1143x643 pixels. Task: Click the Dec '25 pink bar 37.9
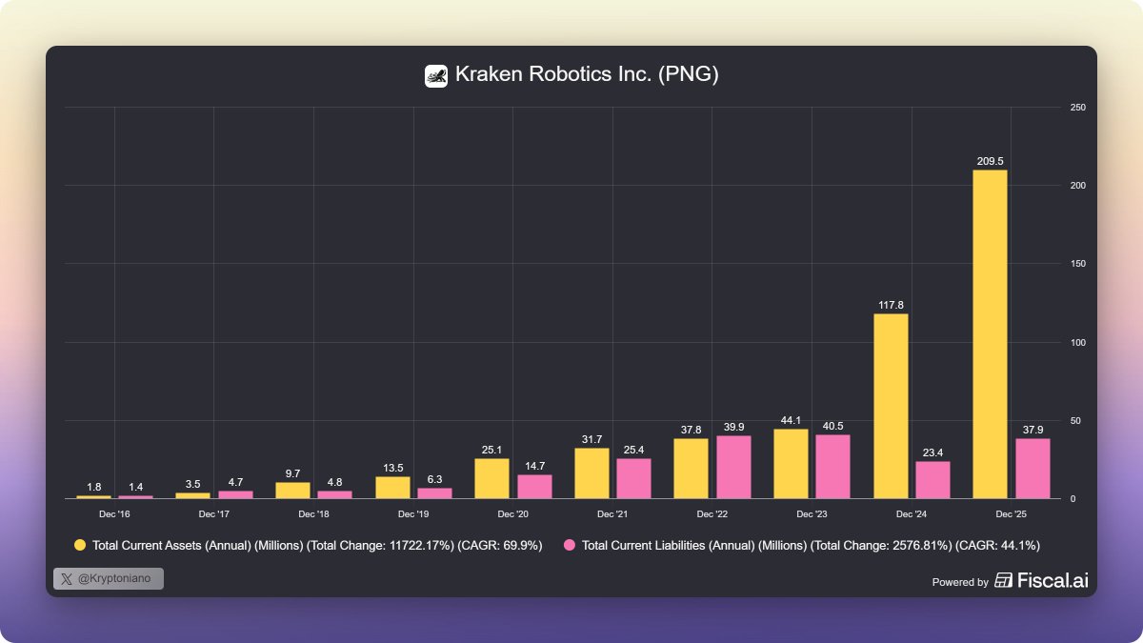(x=1033, y=469)
